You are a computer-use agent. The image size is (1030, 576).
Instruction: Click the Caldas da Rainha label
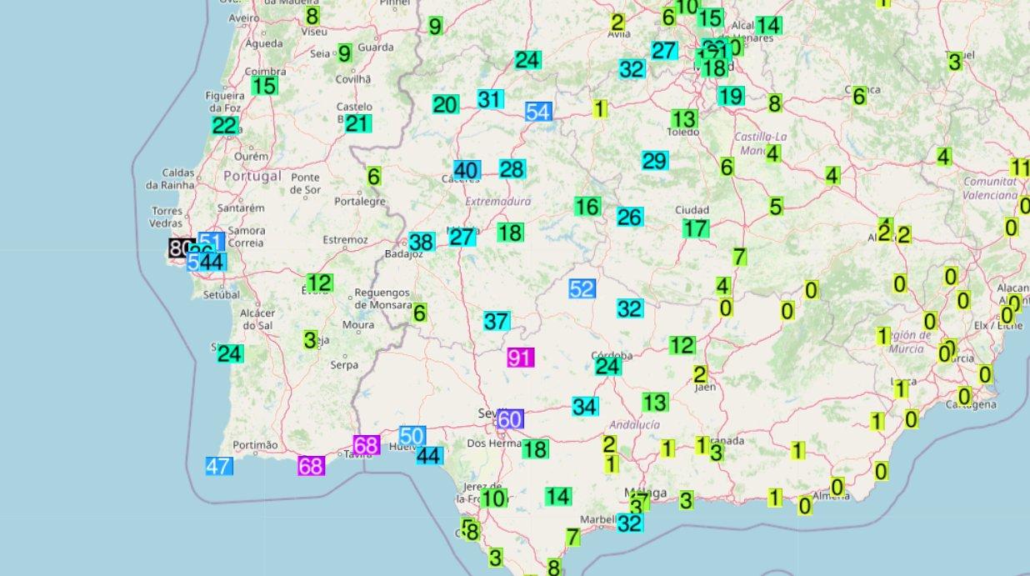[x=170, y=178]
